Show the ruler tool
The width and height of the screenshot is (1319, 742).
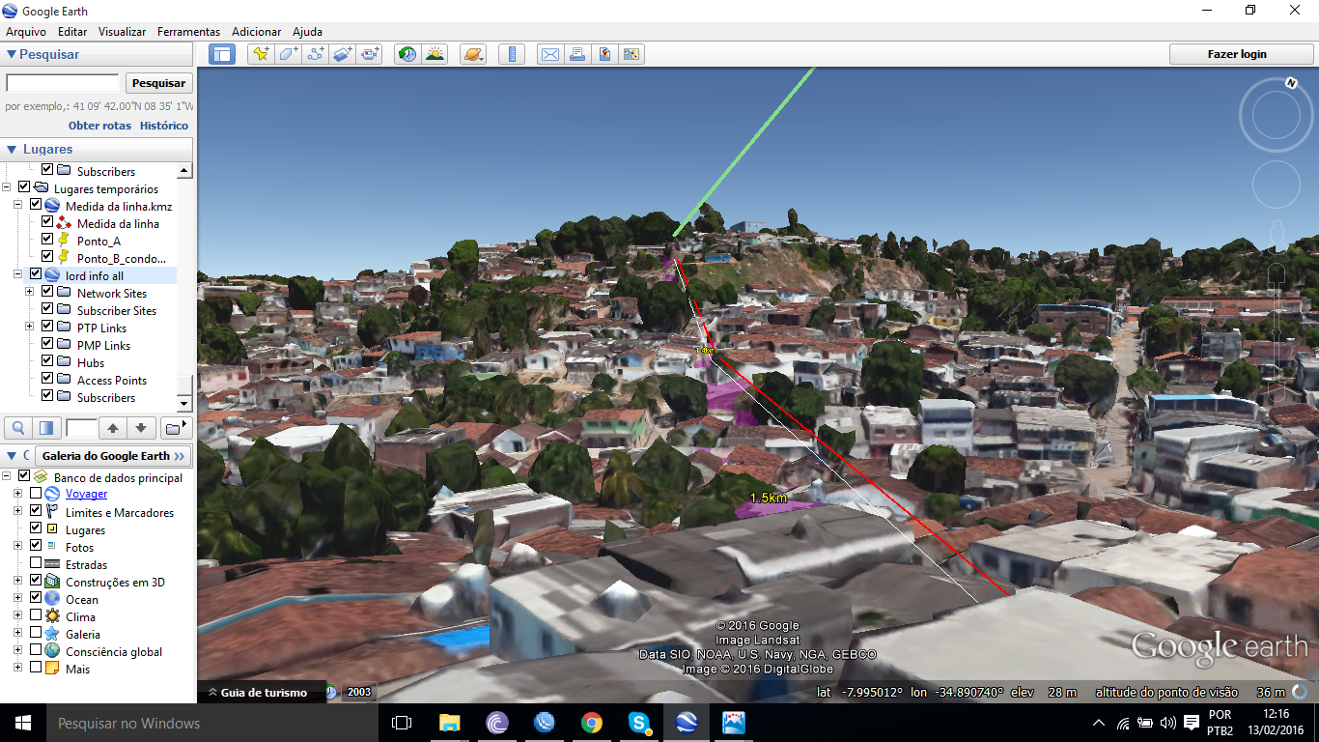(x=512, y=54)
